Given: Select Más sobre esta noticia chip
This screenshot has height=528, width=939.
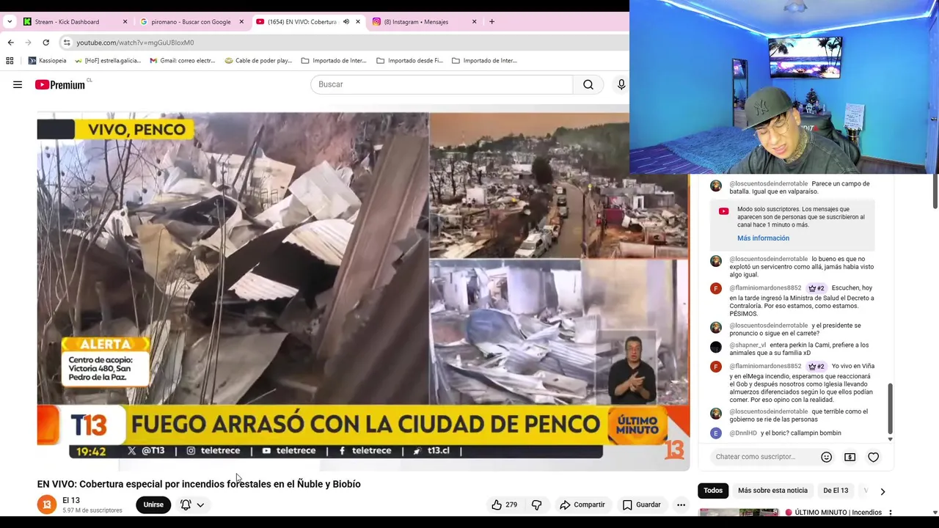Looking at the screenshot, I should pos(772,491).
